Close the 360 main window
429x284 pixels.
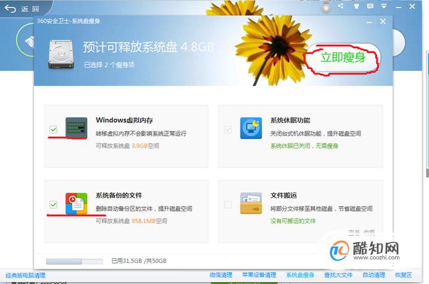point(412,6)
